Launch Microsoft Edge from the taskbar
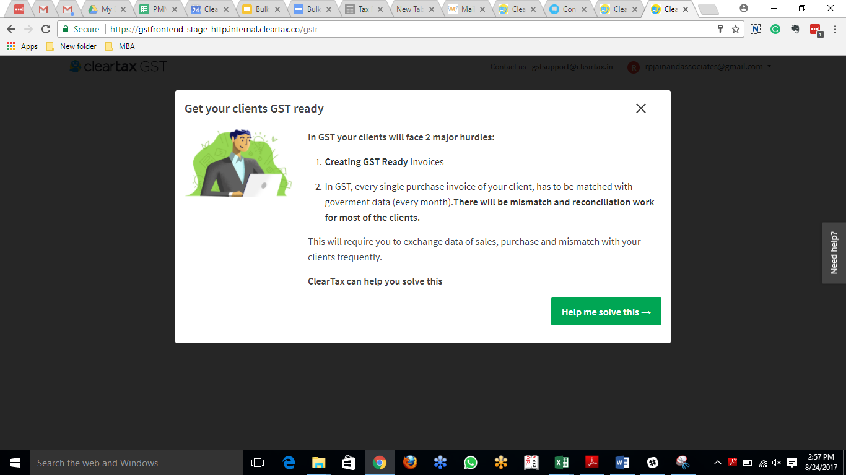This screenshot has height=475, width=846. 289,463
